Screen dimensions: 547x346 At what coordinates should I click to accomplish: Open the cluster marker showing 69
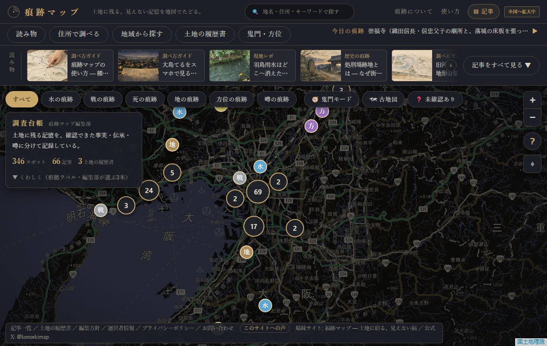pyautogui.click(x=258, y=192)
